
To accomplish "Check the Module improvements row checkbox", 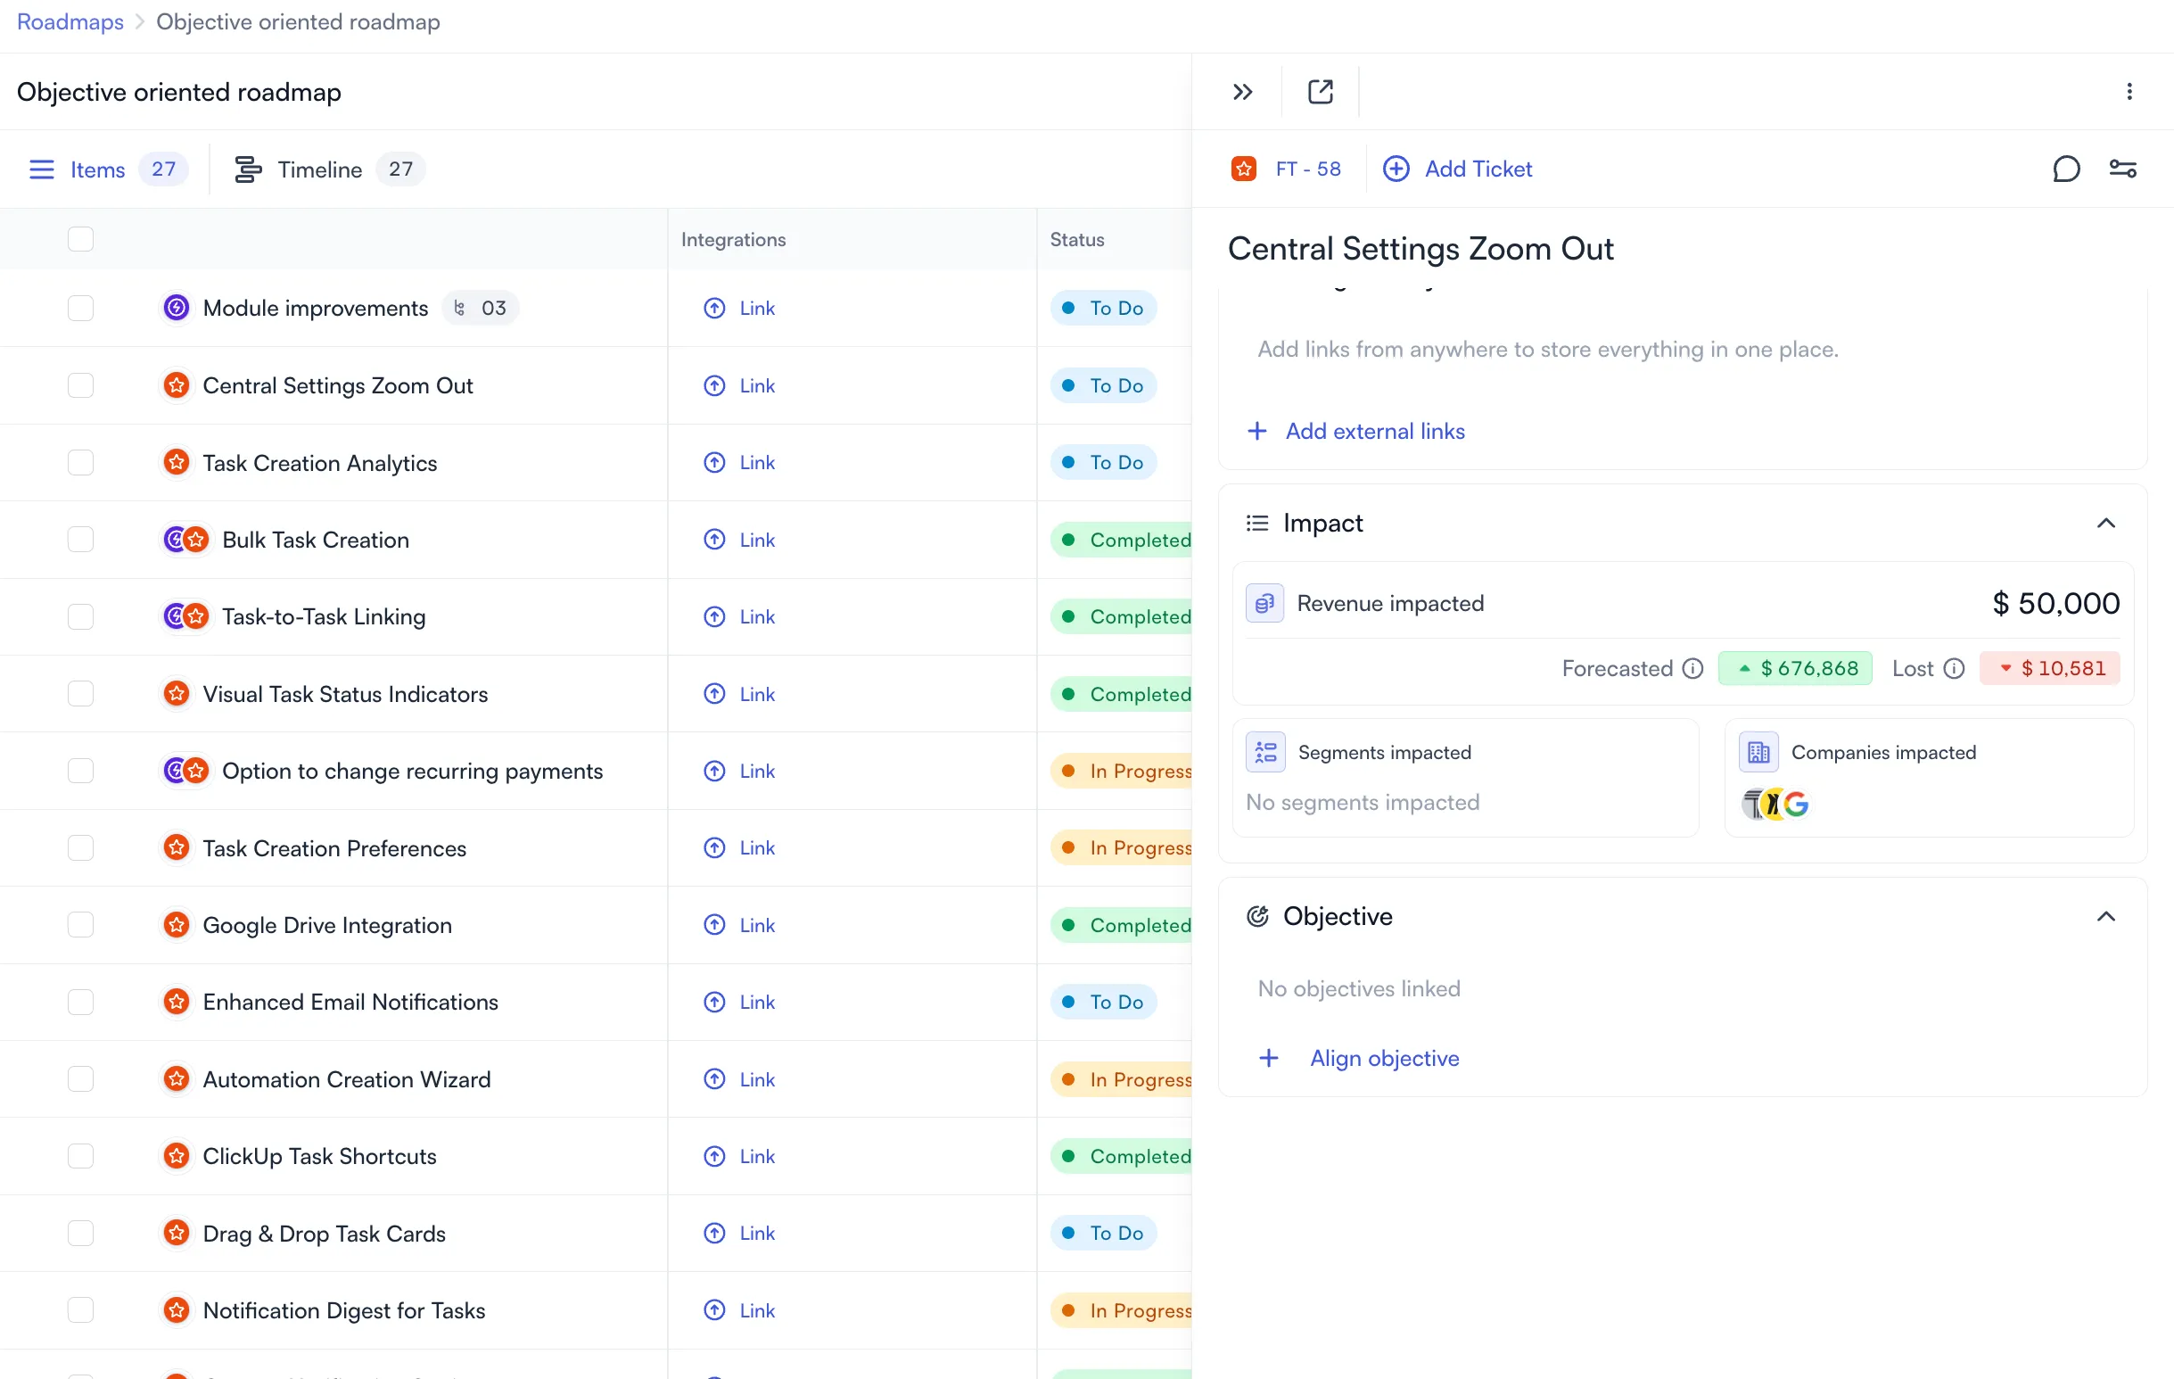I will coord(80,308).
